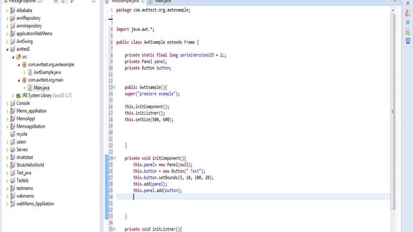This screenshot has height=232, width=413.
Task: Click the applicationWebMemo project icon
Action: pos(12,34)
